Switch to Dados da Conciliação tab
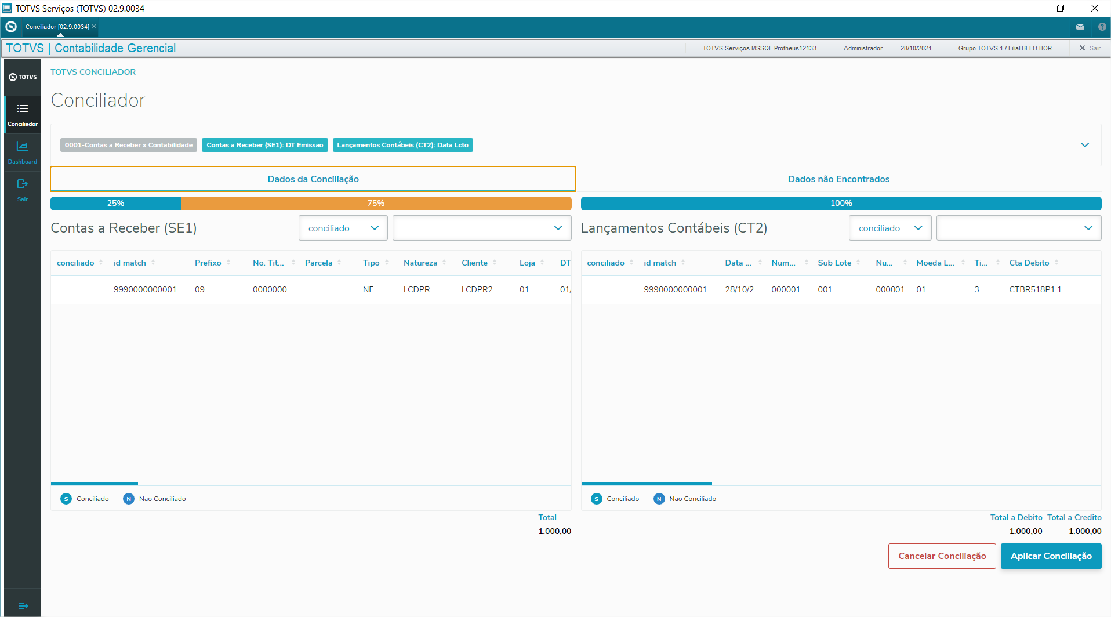Viewport: 1111px width, 617px height. point(313,179)
